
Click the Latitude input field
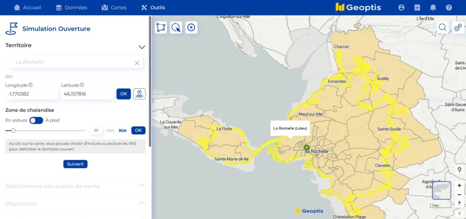click(87, 94)
